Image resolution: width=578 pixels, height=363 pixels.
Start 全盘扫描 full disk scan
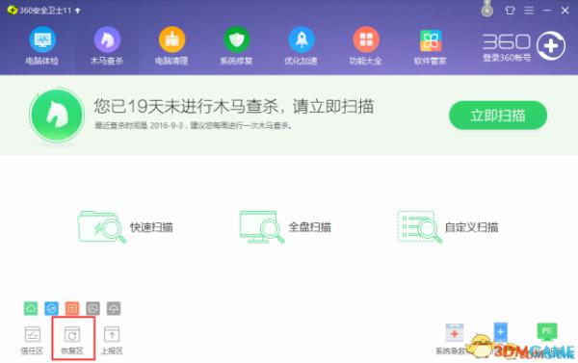(285, 226)
